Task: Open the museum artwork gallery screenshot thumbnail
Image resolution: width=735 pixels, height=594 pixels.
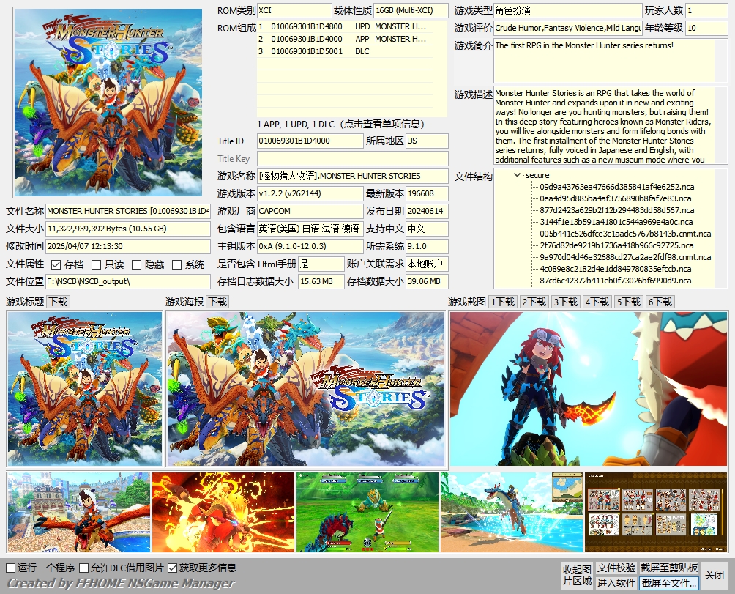Action: coord(656,512)
